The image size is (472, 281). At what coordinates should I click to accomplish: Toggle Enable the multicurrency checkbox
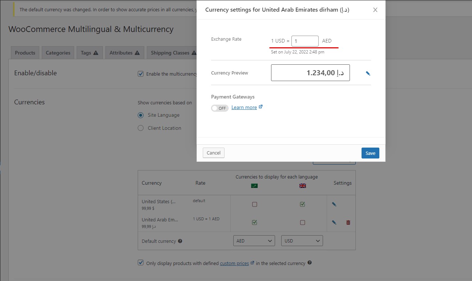click(x=141, y=74)
